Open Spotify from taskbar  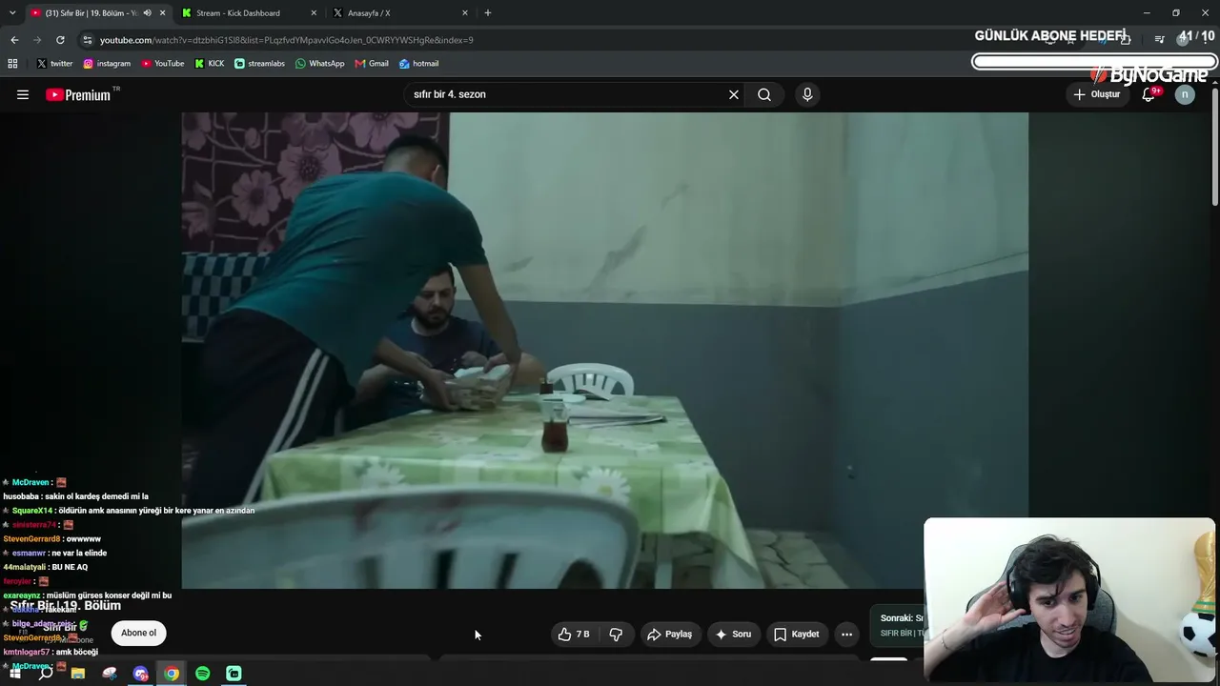pyautogui.click(x=203, y=674)
